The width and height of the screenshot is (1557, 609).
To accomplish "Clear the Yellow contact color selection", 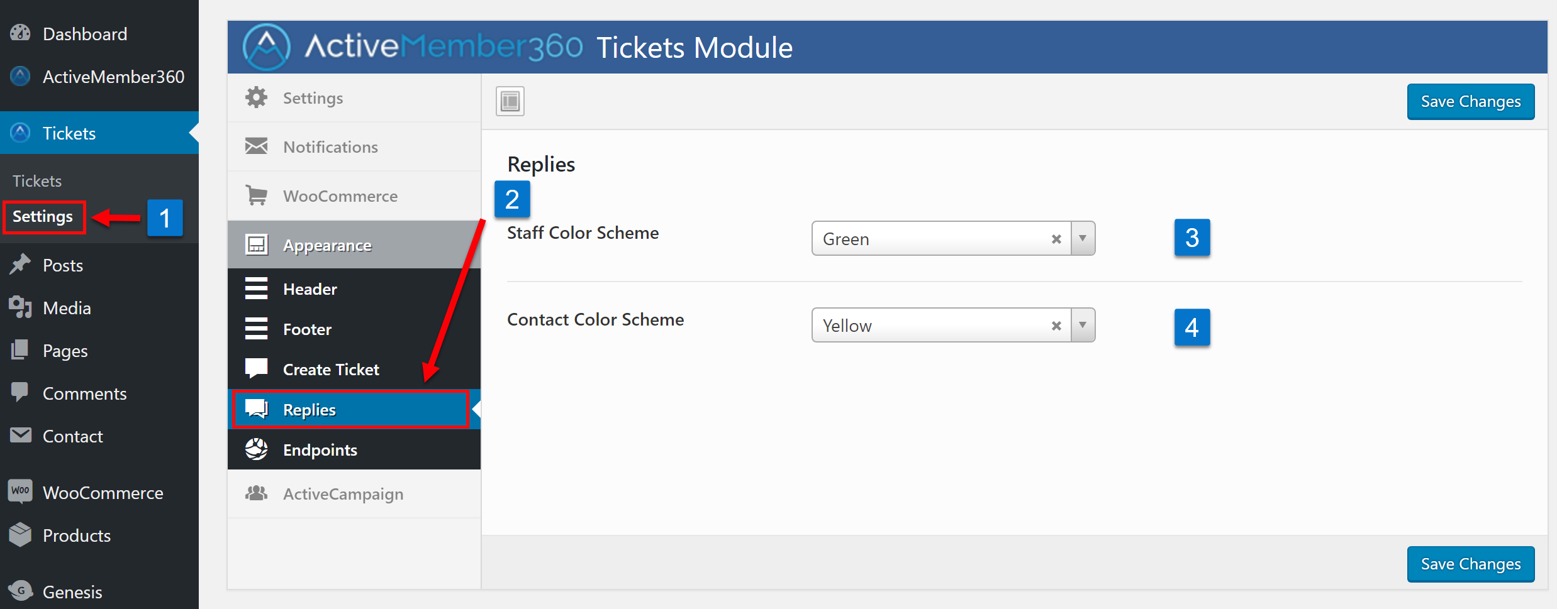I will (1056, 326).
